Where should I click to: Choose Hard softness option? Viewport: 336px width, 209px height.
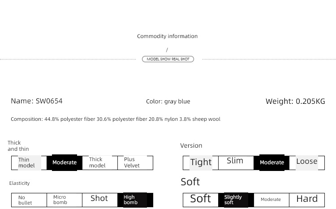[x=307, y=200]
